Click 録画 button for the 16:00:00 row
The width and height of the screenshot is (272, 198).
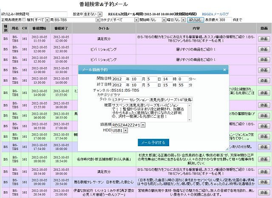point(264,116)
